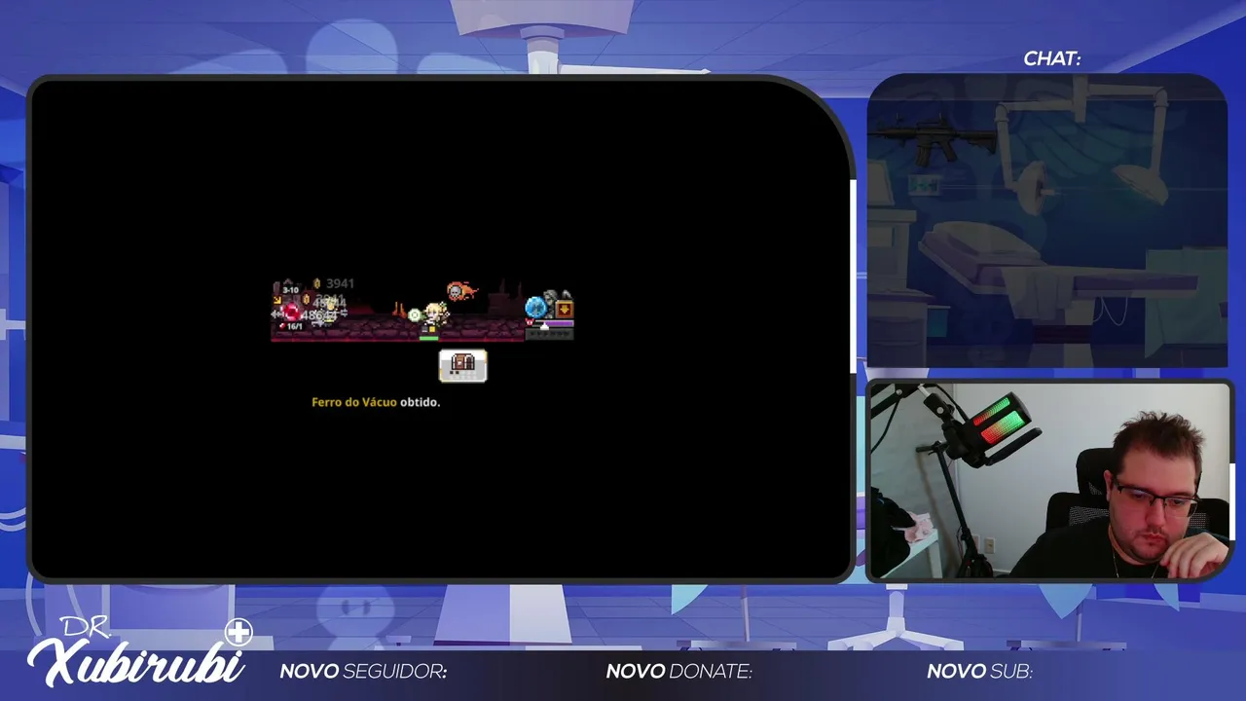Click the "CHAT:" heading
This screenshot has height=701, width=1246.
pyautogui.click(x=1051, y=59)
